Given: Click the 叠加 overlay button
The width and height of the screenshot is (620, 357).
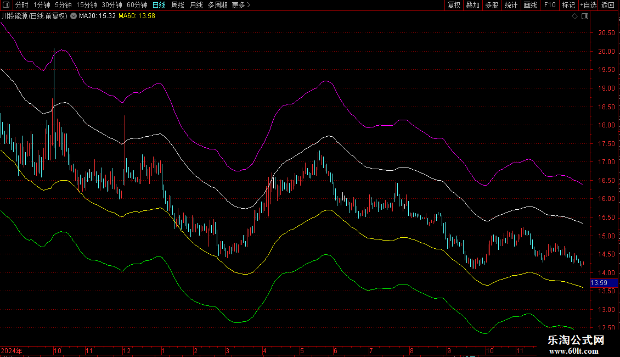Looking at the screenshot, I should [472, 5].
